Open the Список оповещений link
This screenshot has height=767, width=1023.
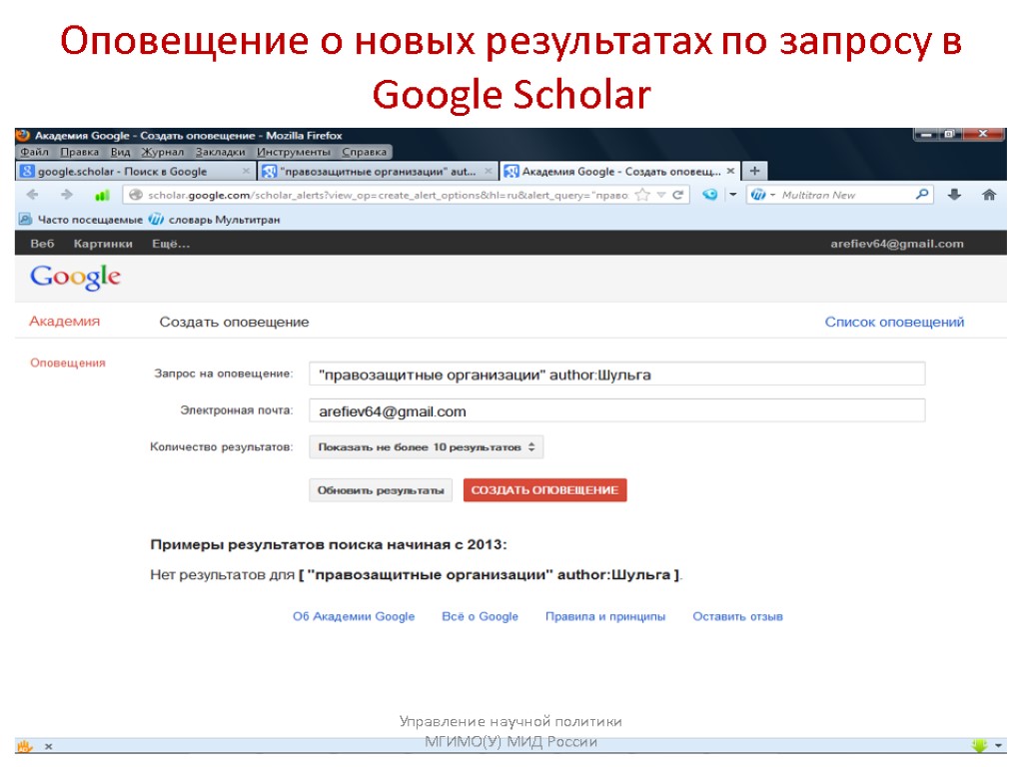894,322
